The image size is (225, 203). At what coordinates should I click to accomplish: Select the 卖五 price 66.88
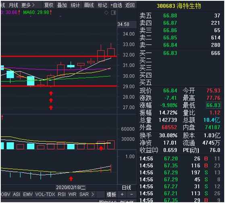point(170,15)
